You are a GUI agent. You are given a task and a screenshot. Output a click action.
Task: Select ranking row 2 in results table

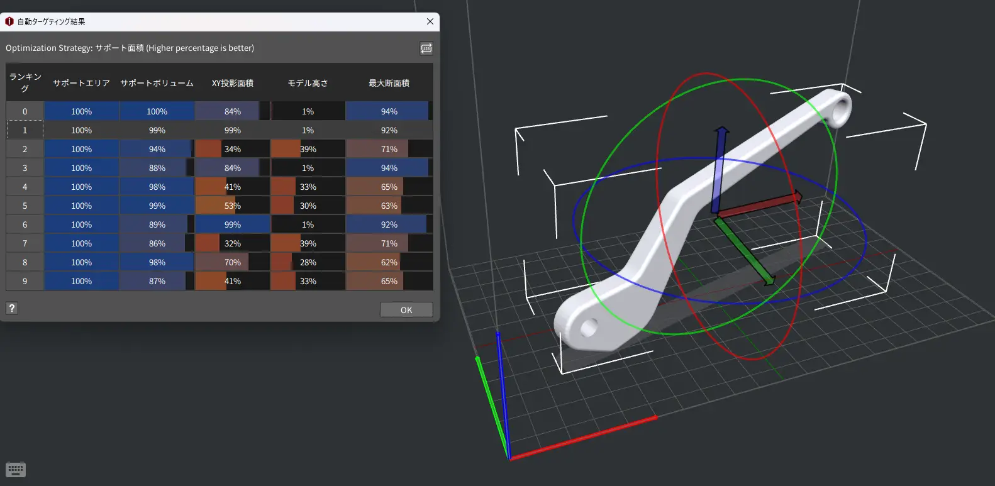pyautogui.click(x=25, y=149)
